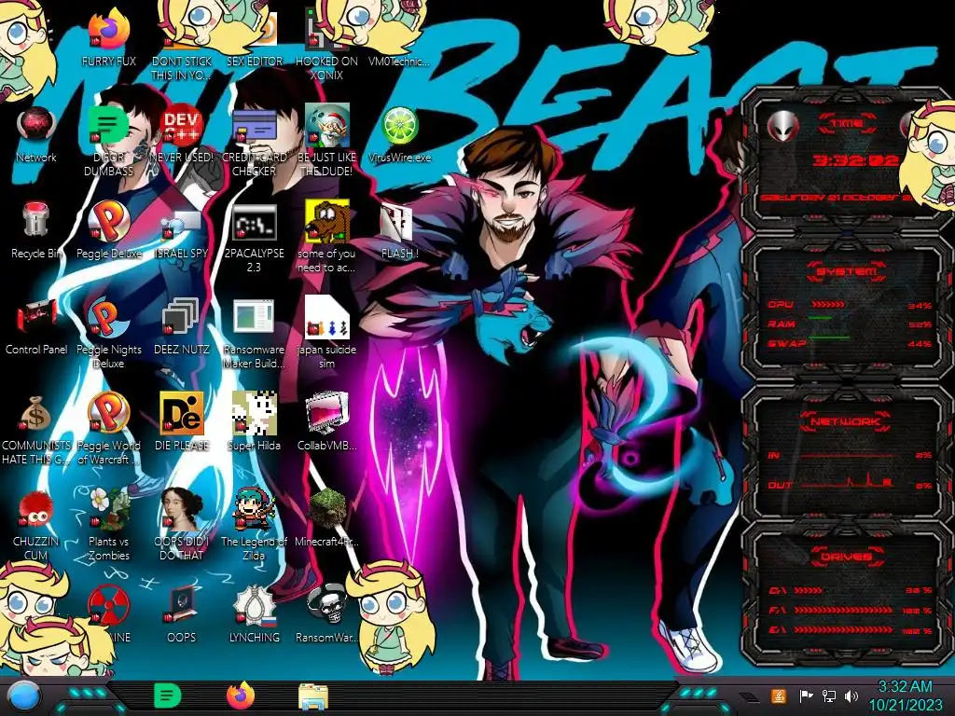955x716 pixels.
Task: Open Control Panel desktop icon
Action: pyautogui.click(x=36, y=317)
